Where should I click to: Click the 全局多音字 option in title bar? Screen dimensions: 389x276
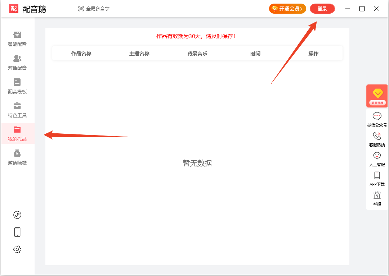pos(94,9)
